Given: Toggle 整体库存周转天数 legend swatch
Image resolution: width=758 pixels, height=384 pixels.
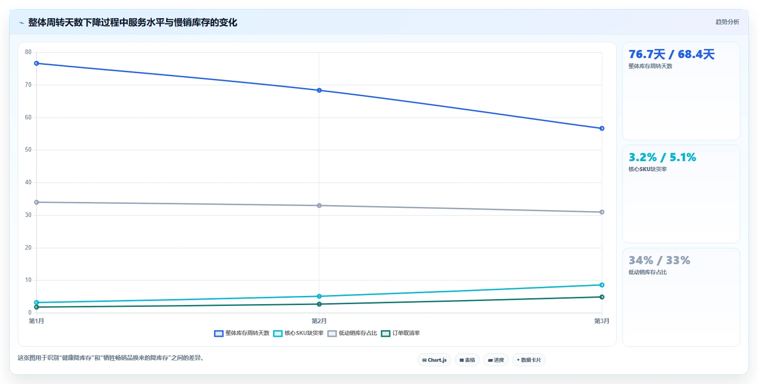Looking at the screenshot, I should tap(219, 334).
